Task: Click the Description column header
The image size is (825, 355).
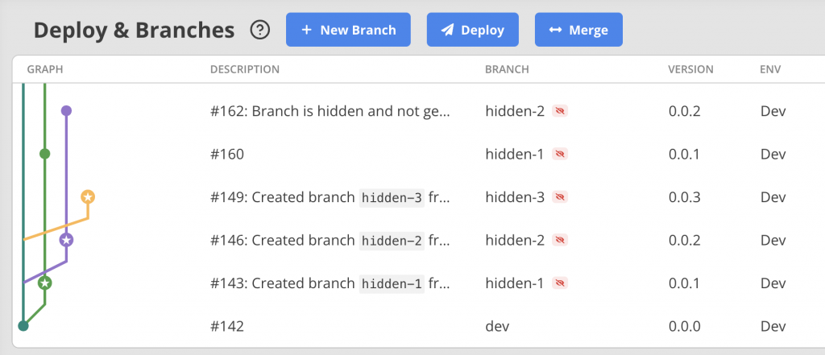Action: pos(244,69)
